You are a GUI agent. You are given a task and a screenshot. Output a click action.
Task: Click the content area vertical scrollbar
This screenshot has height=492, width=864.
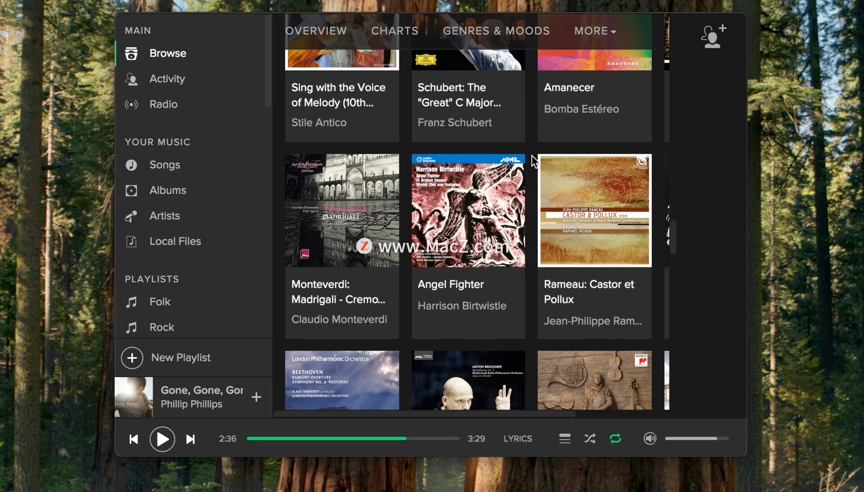click(x=673, y=237)
